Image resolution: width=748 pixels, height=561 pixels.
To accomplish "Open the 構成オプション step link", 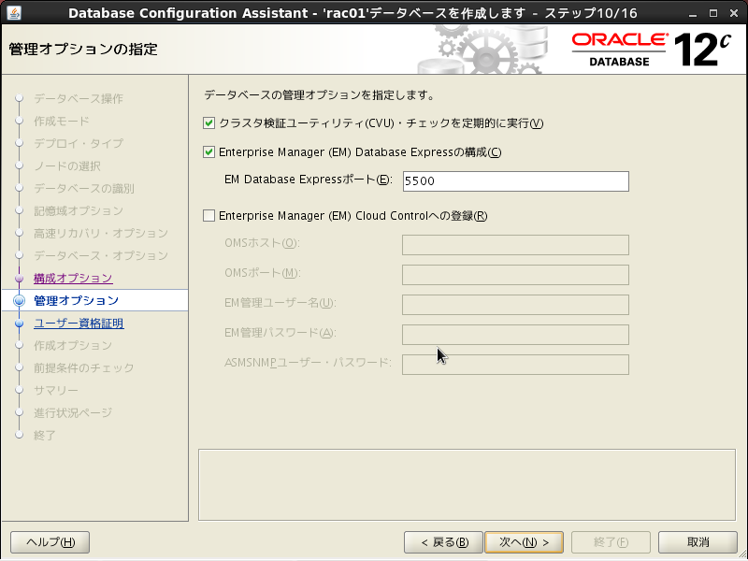I will (73, 278).
